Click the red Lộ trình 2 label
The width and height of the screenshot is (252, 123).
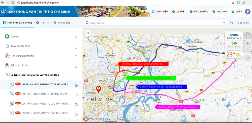coord(143,64)
